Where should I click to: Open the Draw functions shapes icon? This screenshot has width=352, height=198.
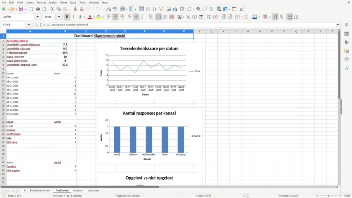click(x=242, y=9)
